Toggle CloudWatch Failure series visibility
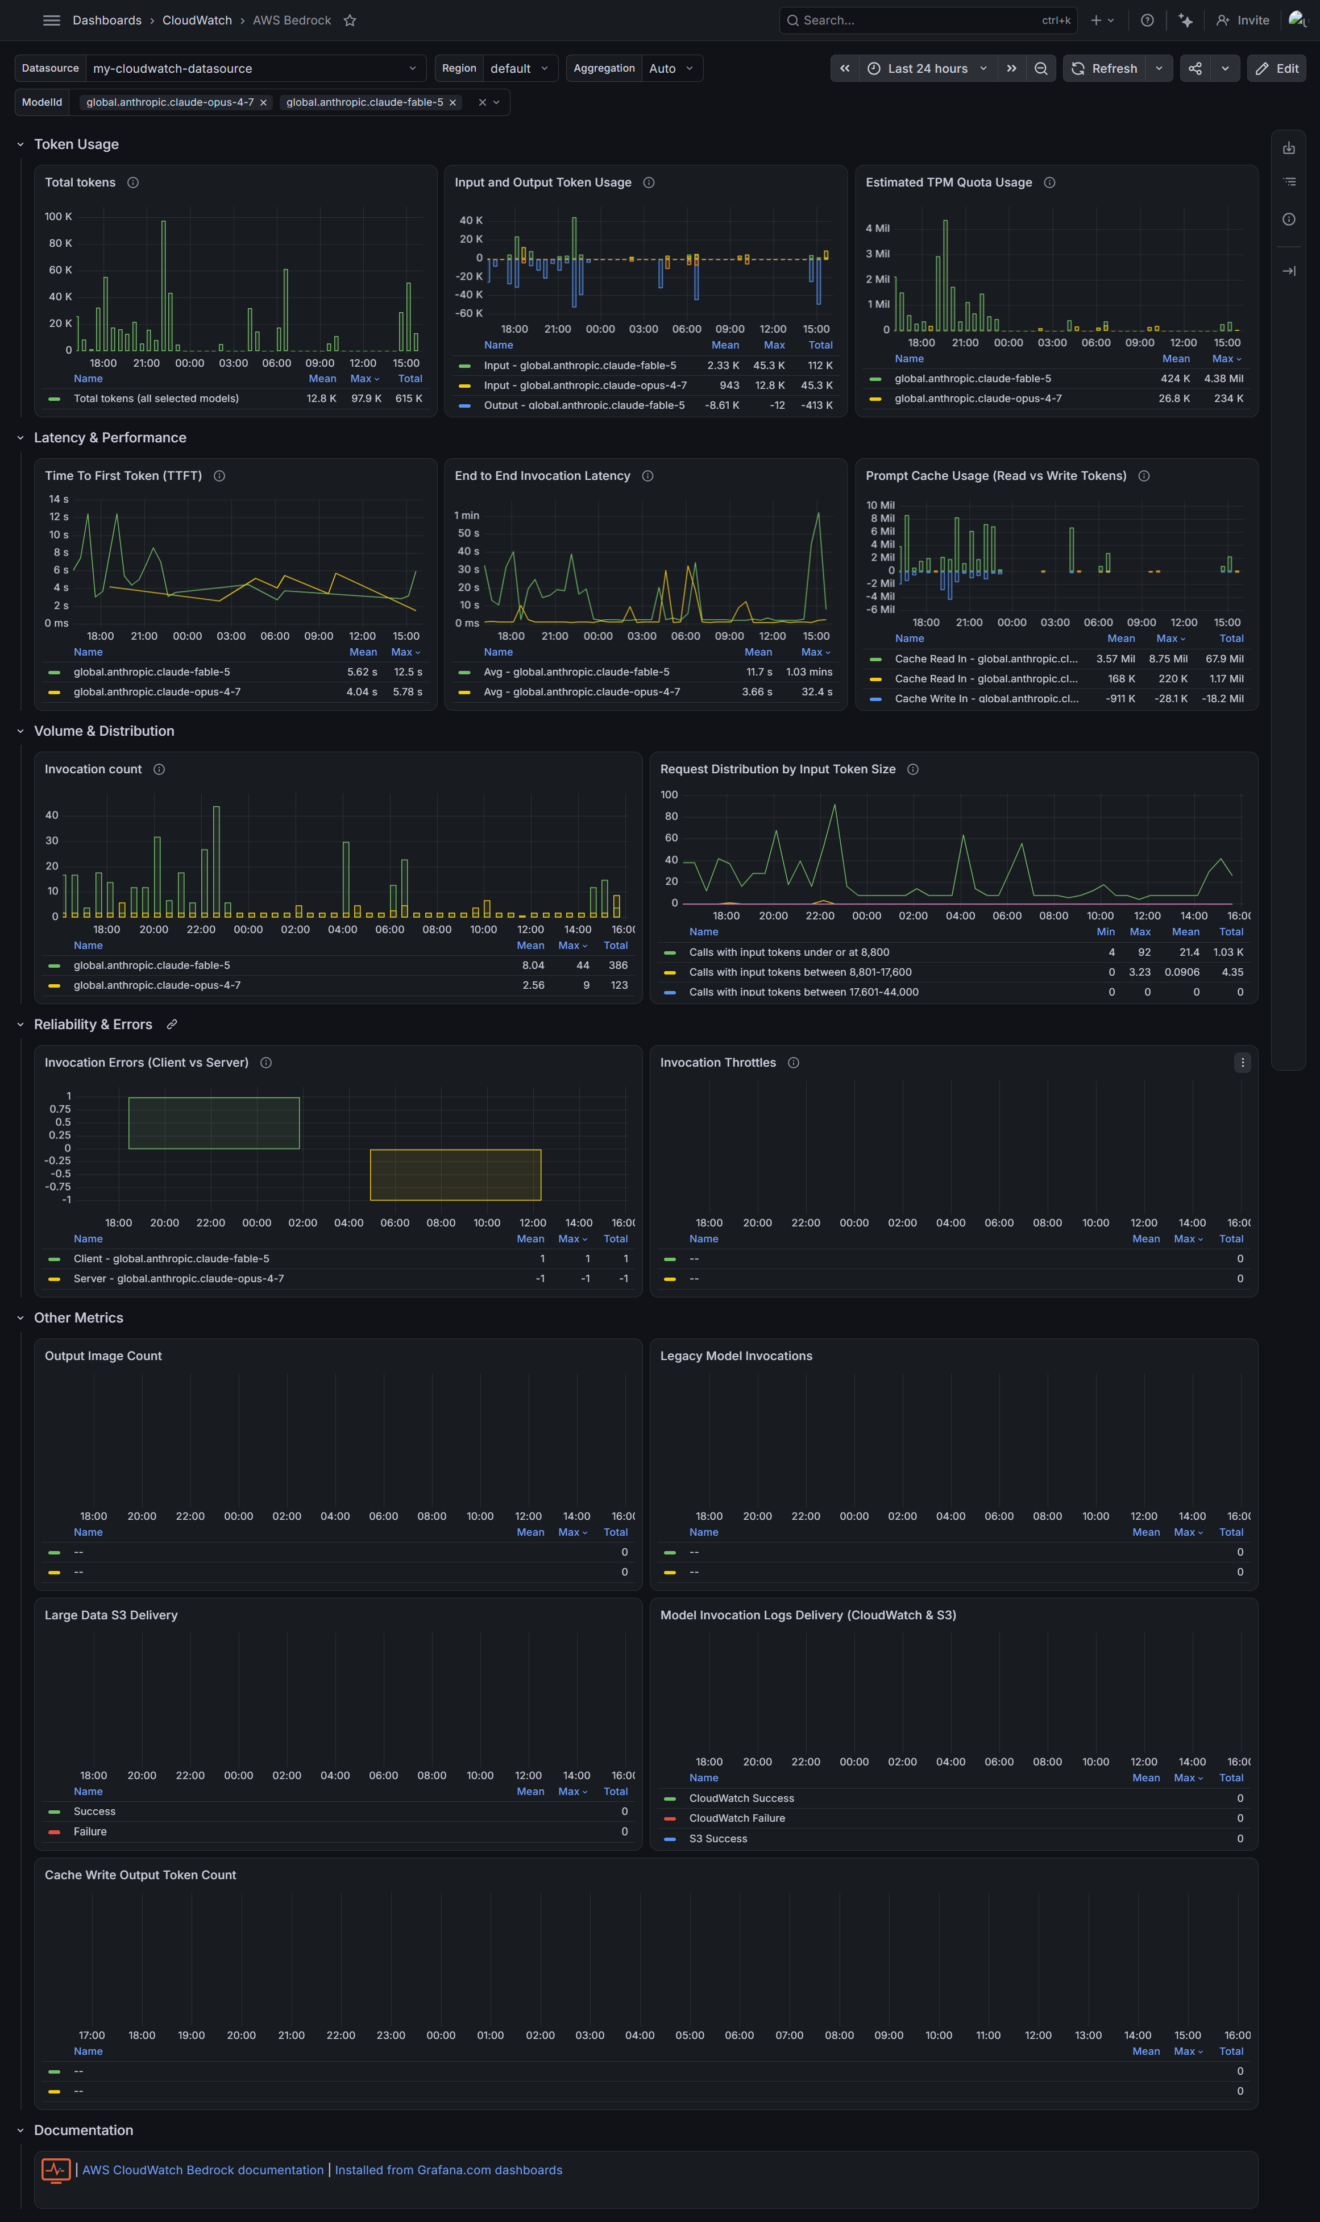 tap(737, 1818)
